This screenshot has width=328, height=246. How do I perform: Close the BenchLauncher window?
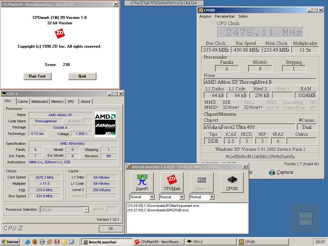[x=245, y=167]
